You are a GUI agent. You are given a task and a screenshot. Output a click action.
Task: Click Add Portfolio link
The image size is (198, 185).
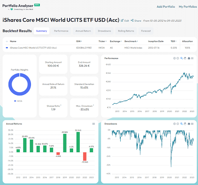[166, 7]
